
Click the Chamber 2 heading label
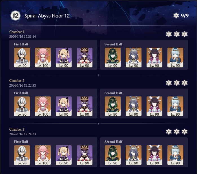[x=17, y=81]
